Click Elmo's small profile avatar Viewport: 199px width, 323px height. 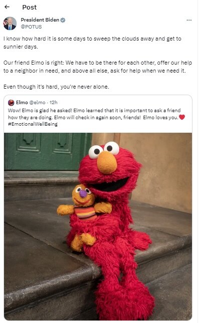(11, 102)
